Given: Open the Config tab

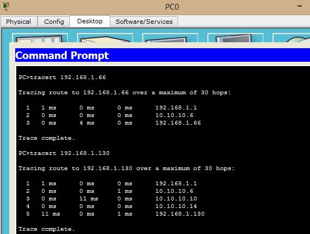Looking at the screenshot, I should (x=54, y=22).
